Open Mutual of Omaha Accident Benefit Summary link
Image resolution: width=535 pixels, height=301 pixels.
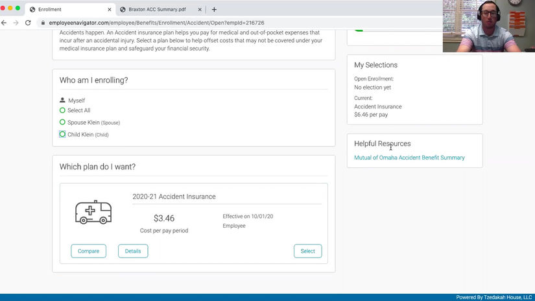[x=409, y=158]
